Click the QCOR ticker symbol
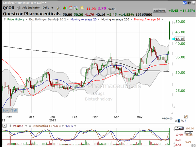This screenshot has width=196, height=147. point(8,8)
